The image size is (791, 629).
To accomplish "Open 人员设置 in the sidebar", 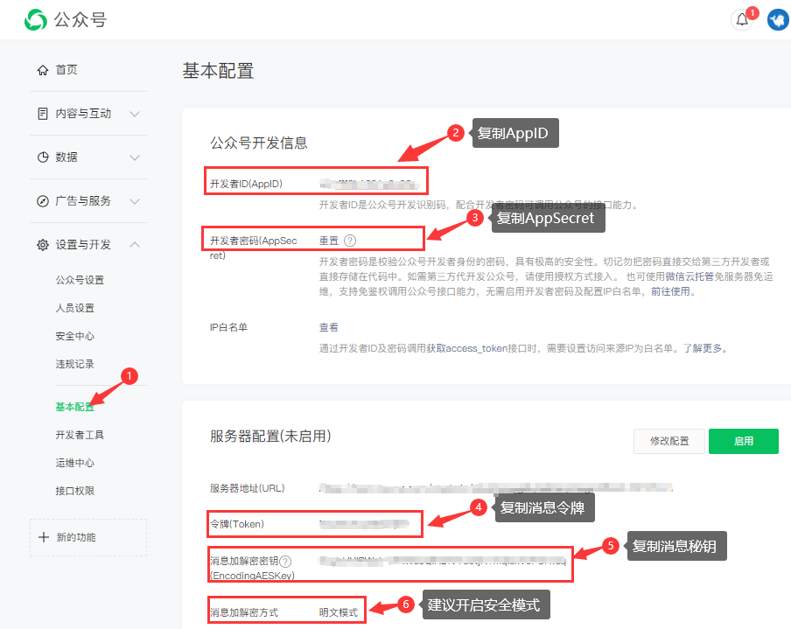I will (x=74, y=308).
